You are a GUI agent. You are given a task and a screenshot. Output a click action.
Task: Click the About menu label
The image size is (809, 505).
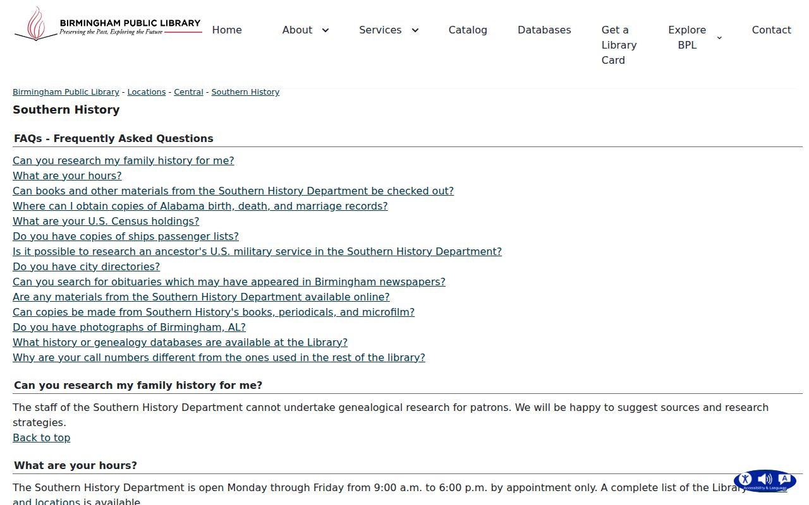[x=297, y=30]
